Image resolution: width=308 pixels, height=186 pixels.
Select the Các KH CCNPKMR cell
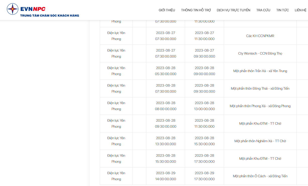(260, 36)
